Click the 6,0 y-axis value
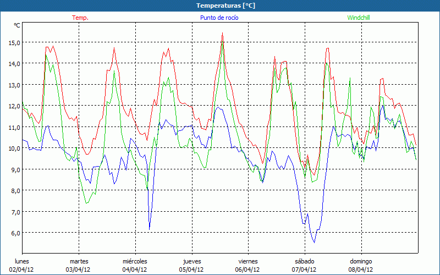This screenshot has width=440, height=275. [13, 233]
